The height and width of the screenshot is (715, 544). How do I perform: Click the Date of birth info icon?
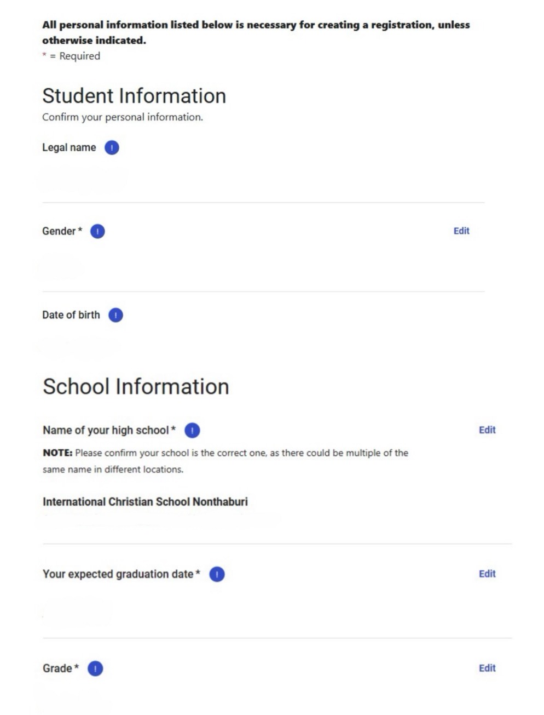(115, 316)
